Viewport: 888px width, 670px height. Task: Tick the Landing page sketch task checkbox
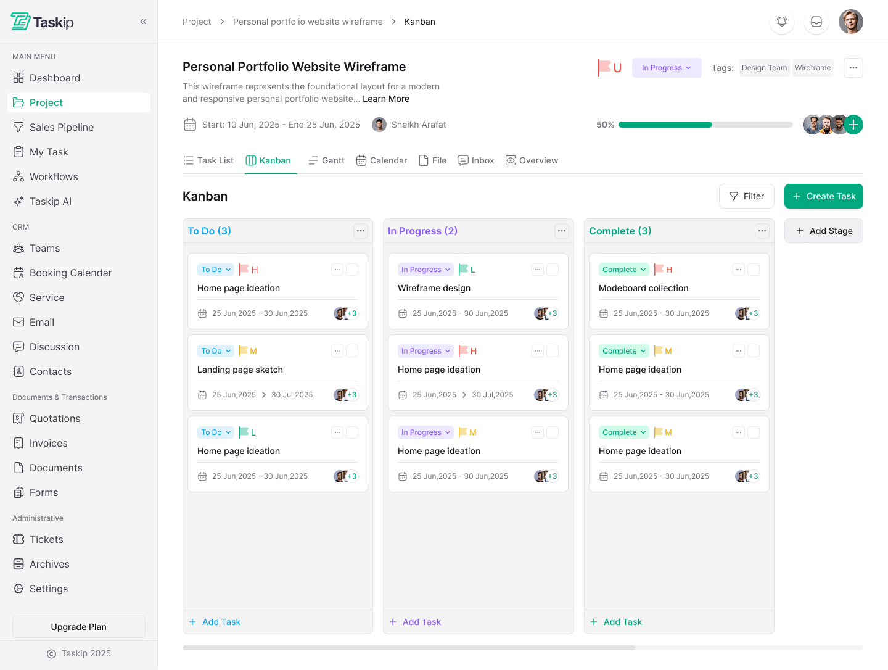coord(352,351)
